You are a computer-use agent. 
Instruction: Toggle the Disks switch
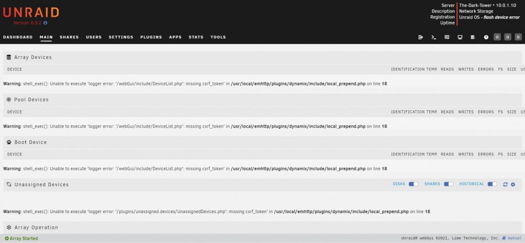point(414,184)
